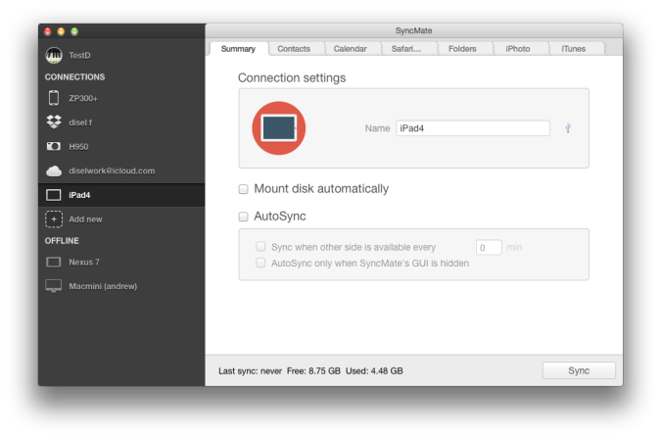Click the Add new plus icon
The height and width of the screenshot is (439, 661).
pyautogui.click(x=54, y=219)
